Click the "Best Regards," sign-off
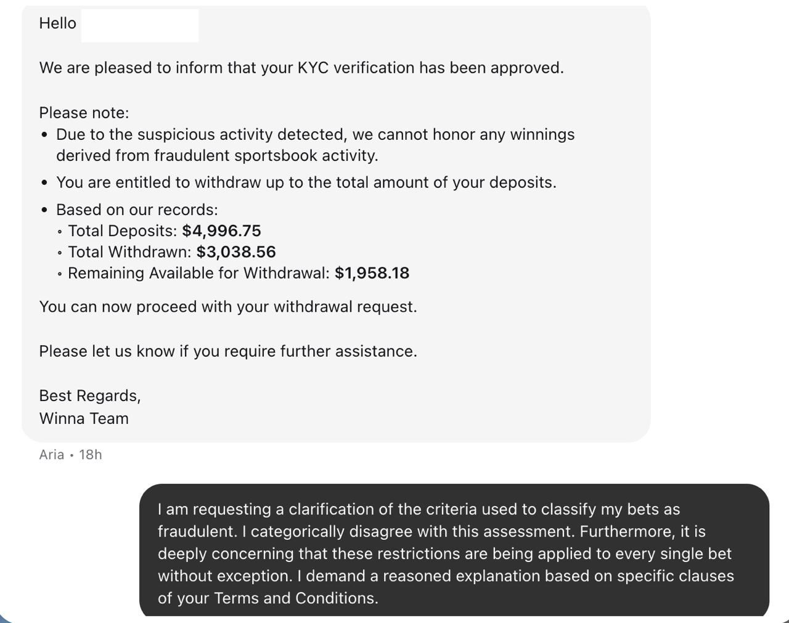The image size is (789, 623). [90, 396]
